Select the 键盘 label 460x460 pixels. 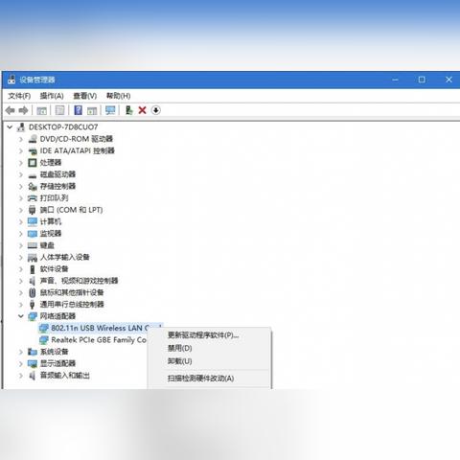pyautogui.click(x=47, y=245)
